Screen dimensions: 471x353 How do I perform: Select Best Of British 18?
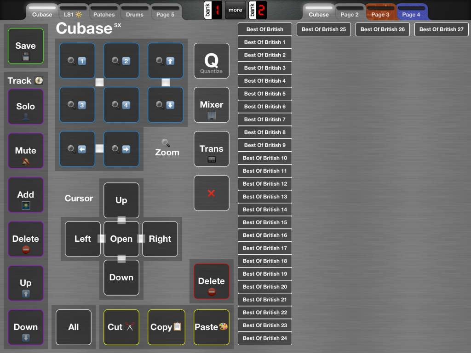[x=265, y=261]
